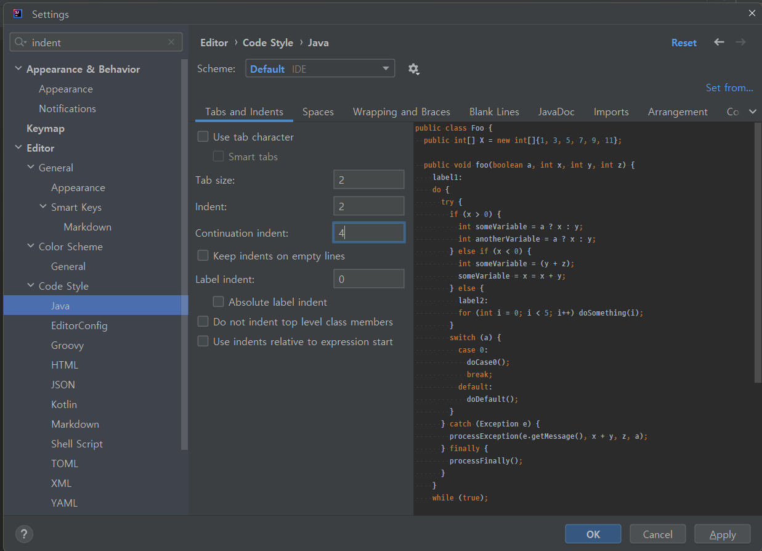
Task: Select Notifications in the settings tree
Action: coord(67,108)
